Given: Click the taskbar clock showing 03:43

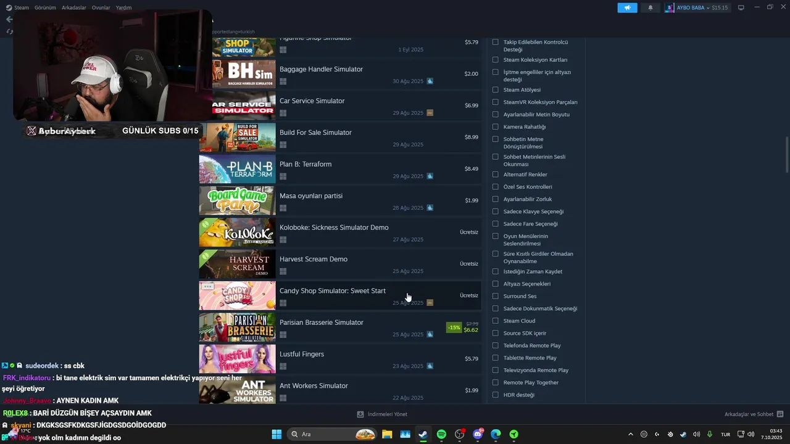Looking at the screenshot, I should click(x=771, y=434).
